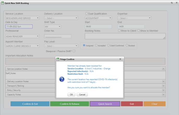Check the Sleepover / Passive Shift box
The image size is (179, 115).
coord(74,51)
